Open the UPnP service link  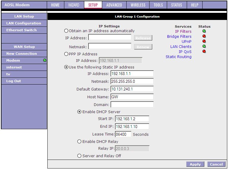(186, 41)
